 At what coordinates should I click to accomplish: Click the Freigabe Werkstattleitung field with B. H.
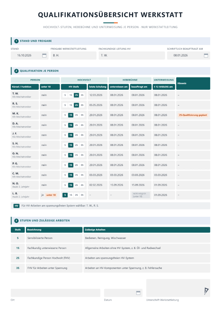[x=74, y=56]
